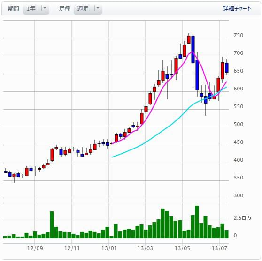The image size is (262, 261).
Task: Click the 13/01 date axis label
Action: click(x=109, y=248)
